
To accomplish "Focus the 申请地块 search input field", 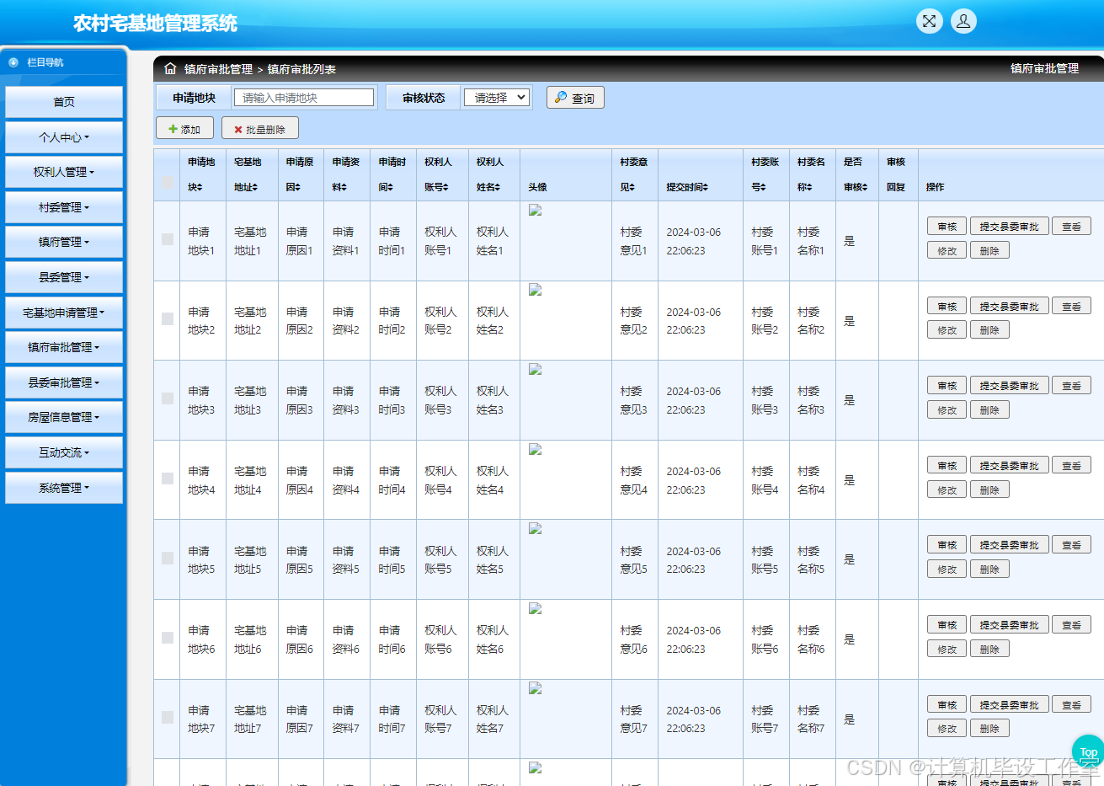I will [x=304, y=98].
